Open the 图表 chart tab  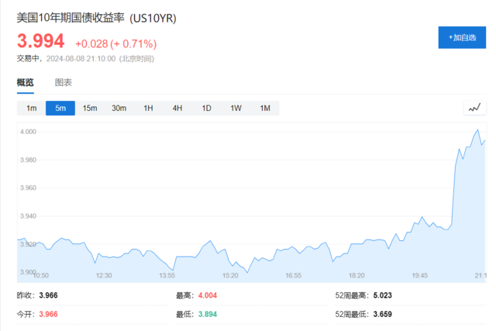tap(64, 83)
